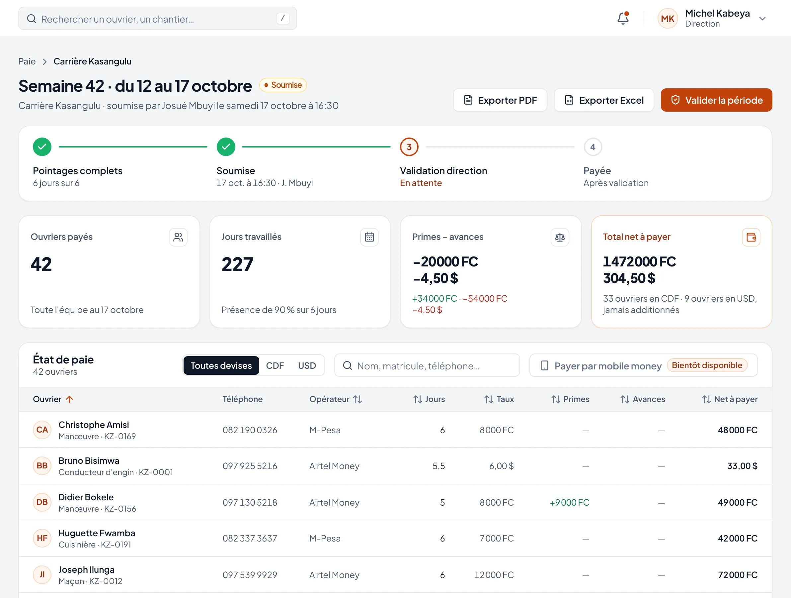This screenshot has width=791, height=598.
Task: Filter pay table by USD
Action: tap(307, 365)
